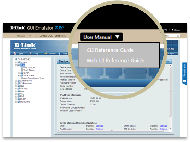190x142 pixels.
Task: Expand the L2 Functions tree node
Action: click(x=16, y=81)
